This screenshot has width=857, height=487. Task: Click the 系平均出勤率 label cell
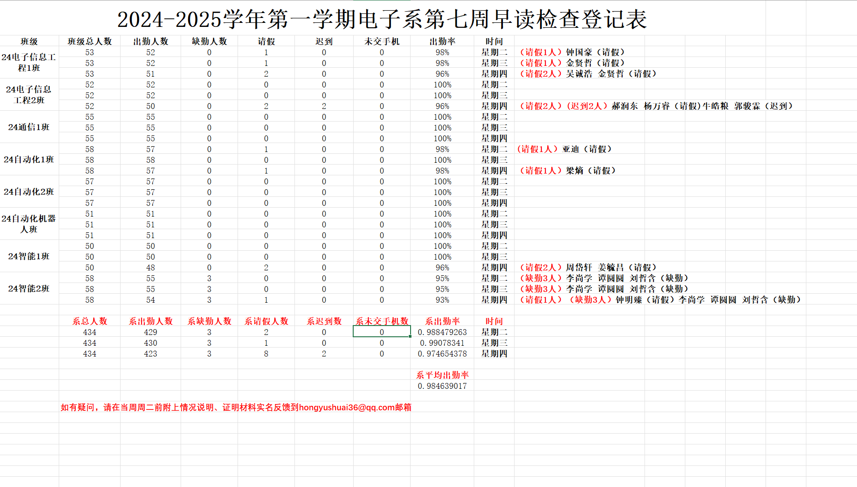(x=442, y=375)
